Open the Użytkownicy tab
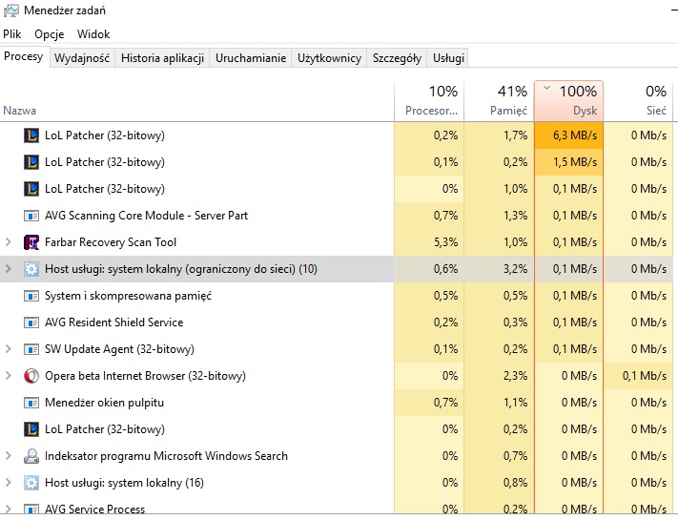The width and height of the screenshot is (678, 520). (x=329, y=58)
